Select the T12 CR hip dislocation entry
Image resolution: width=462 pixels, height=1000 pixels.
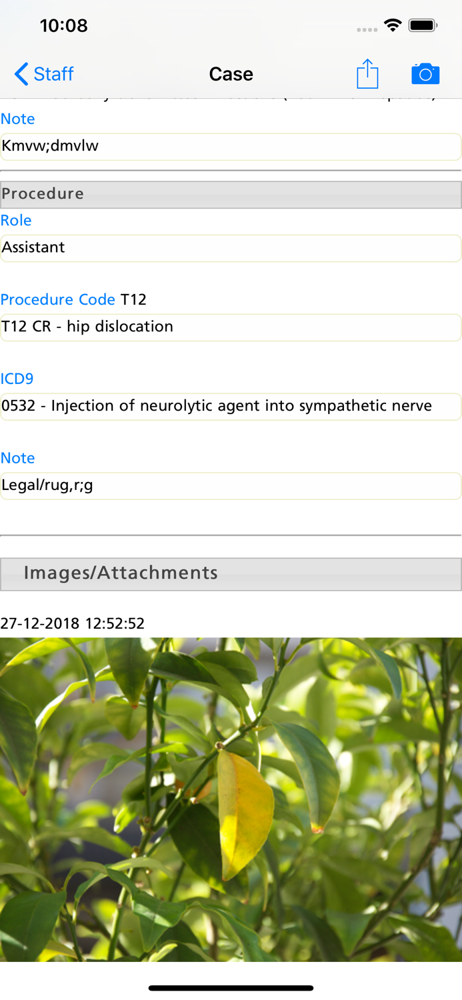[x=231, y=327]
